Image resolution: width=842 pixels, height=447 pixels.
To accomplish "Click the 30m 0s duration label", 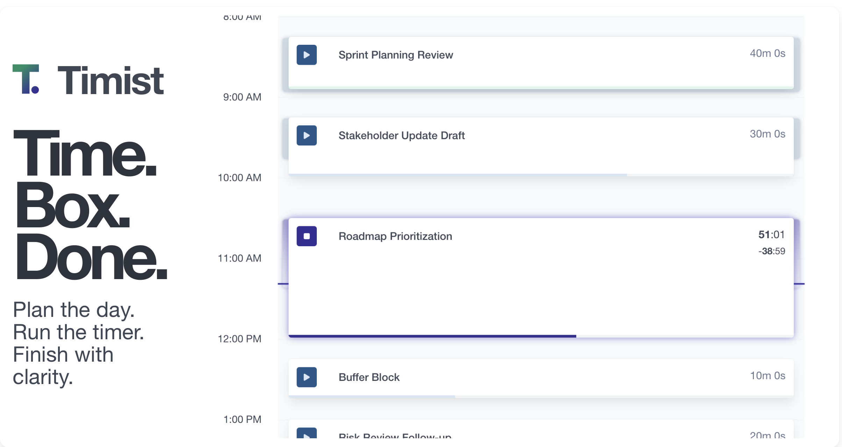I will (768, 134).
